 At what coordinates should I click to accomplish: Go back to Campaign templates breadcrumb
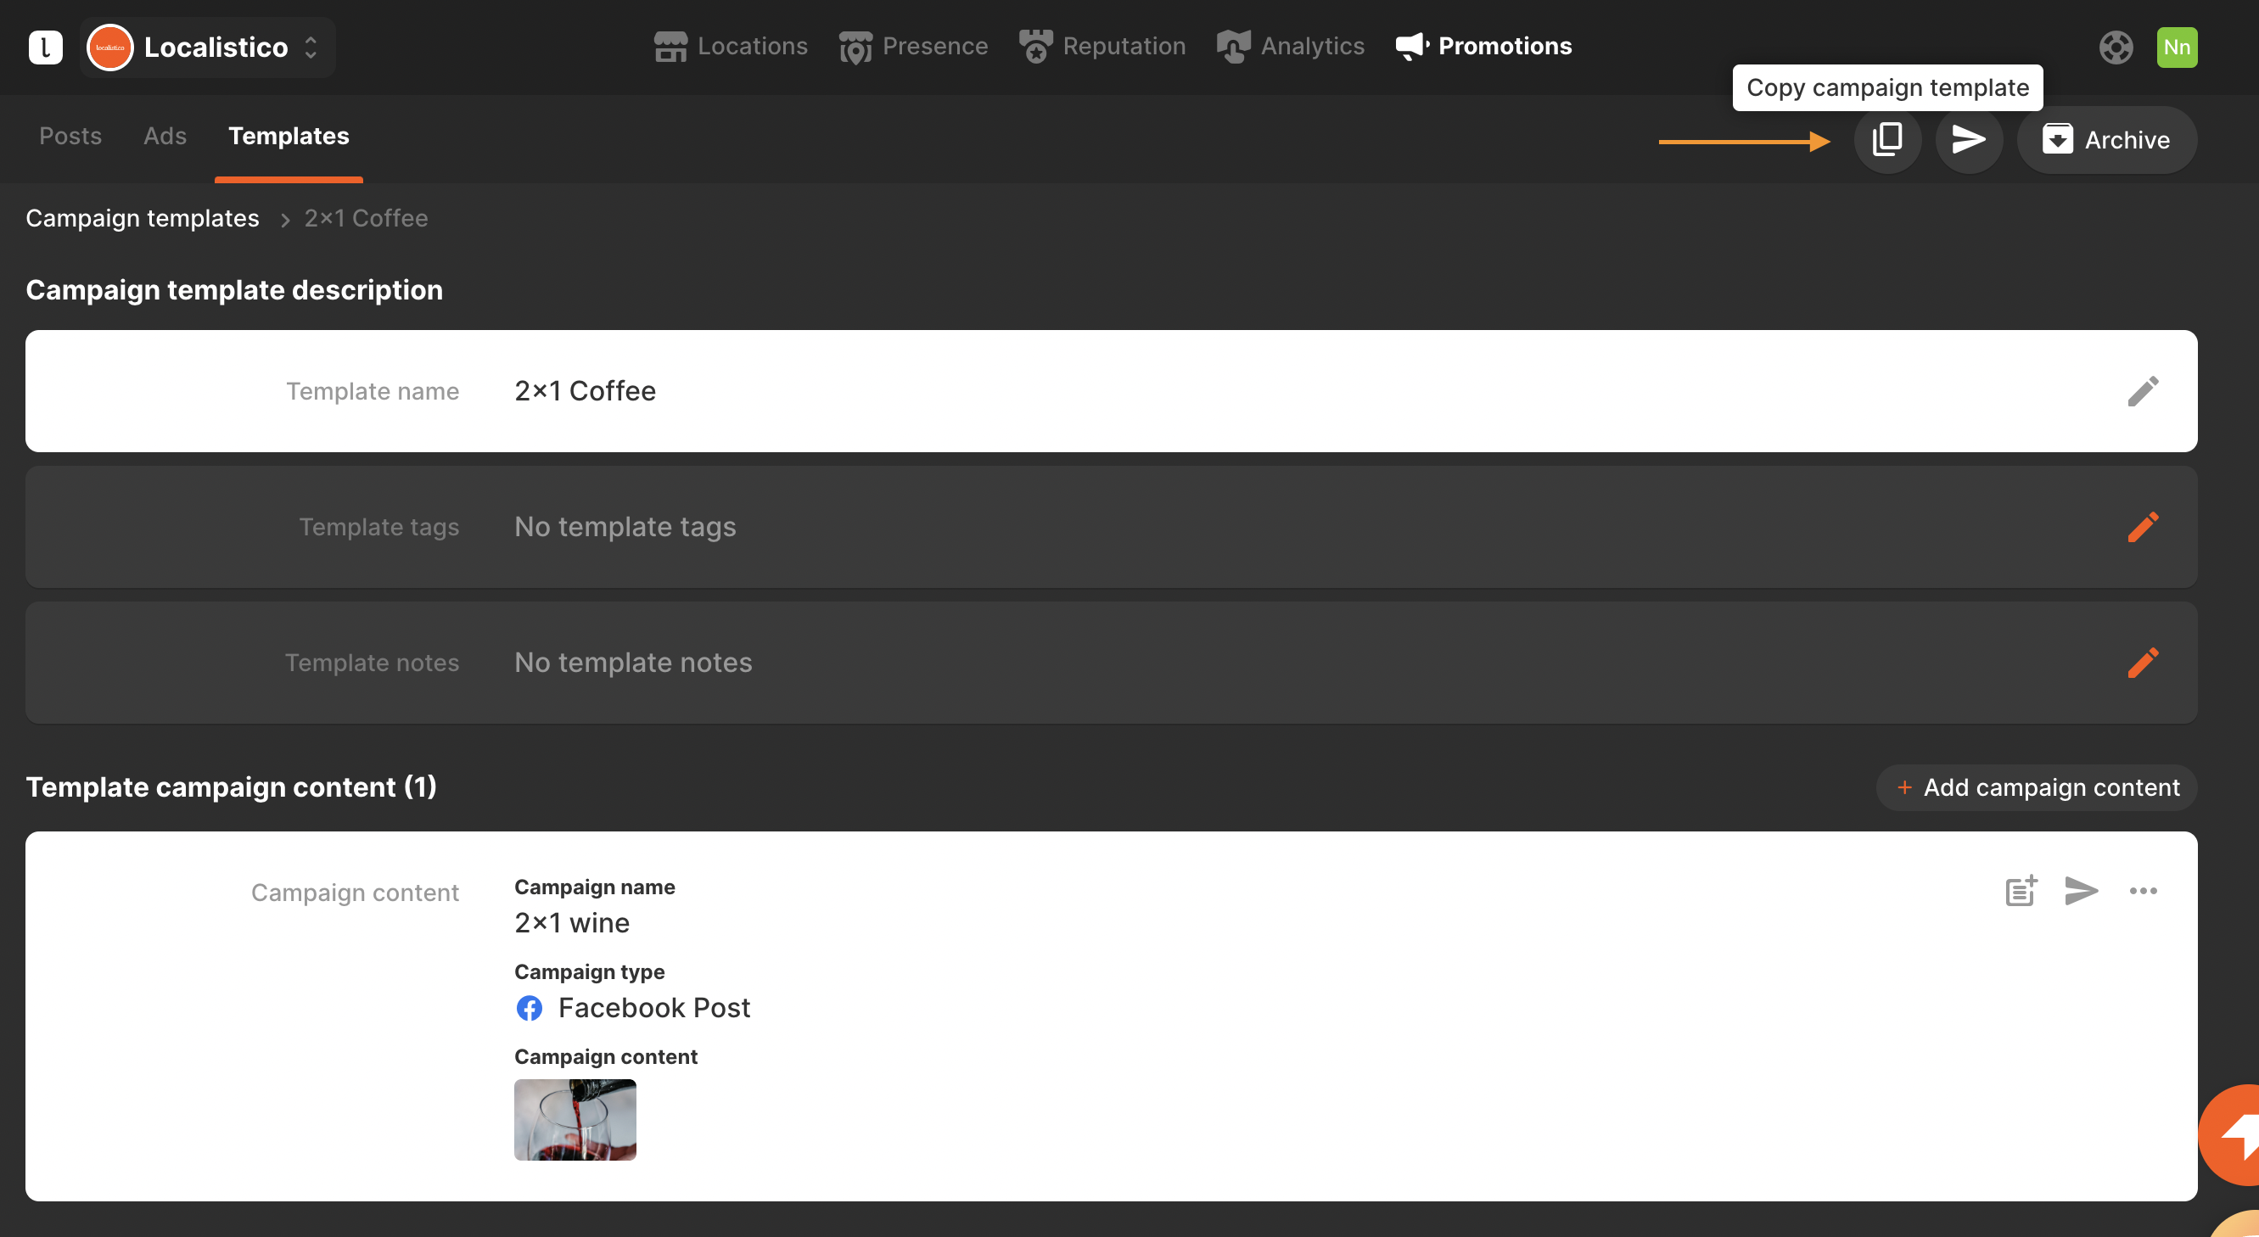coord(142,218)
